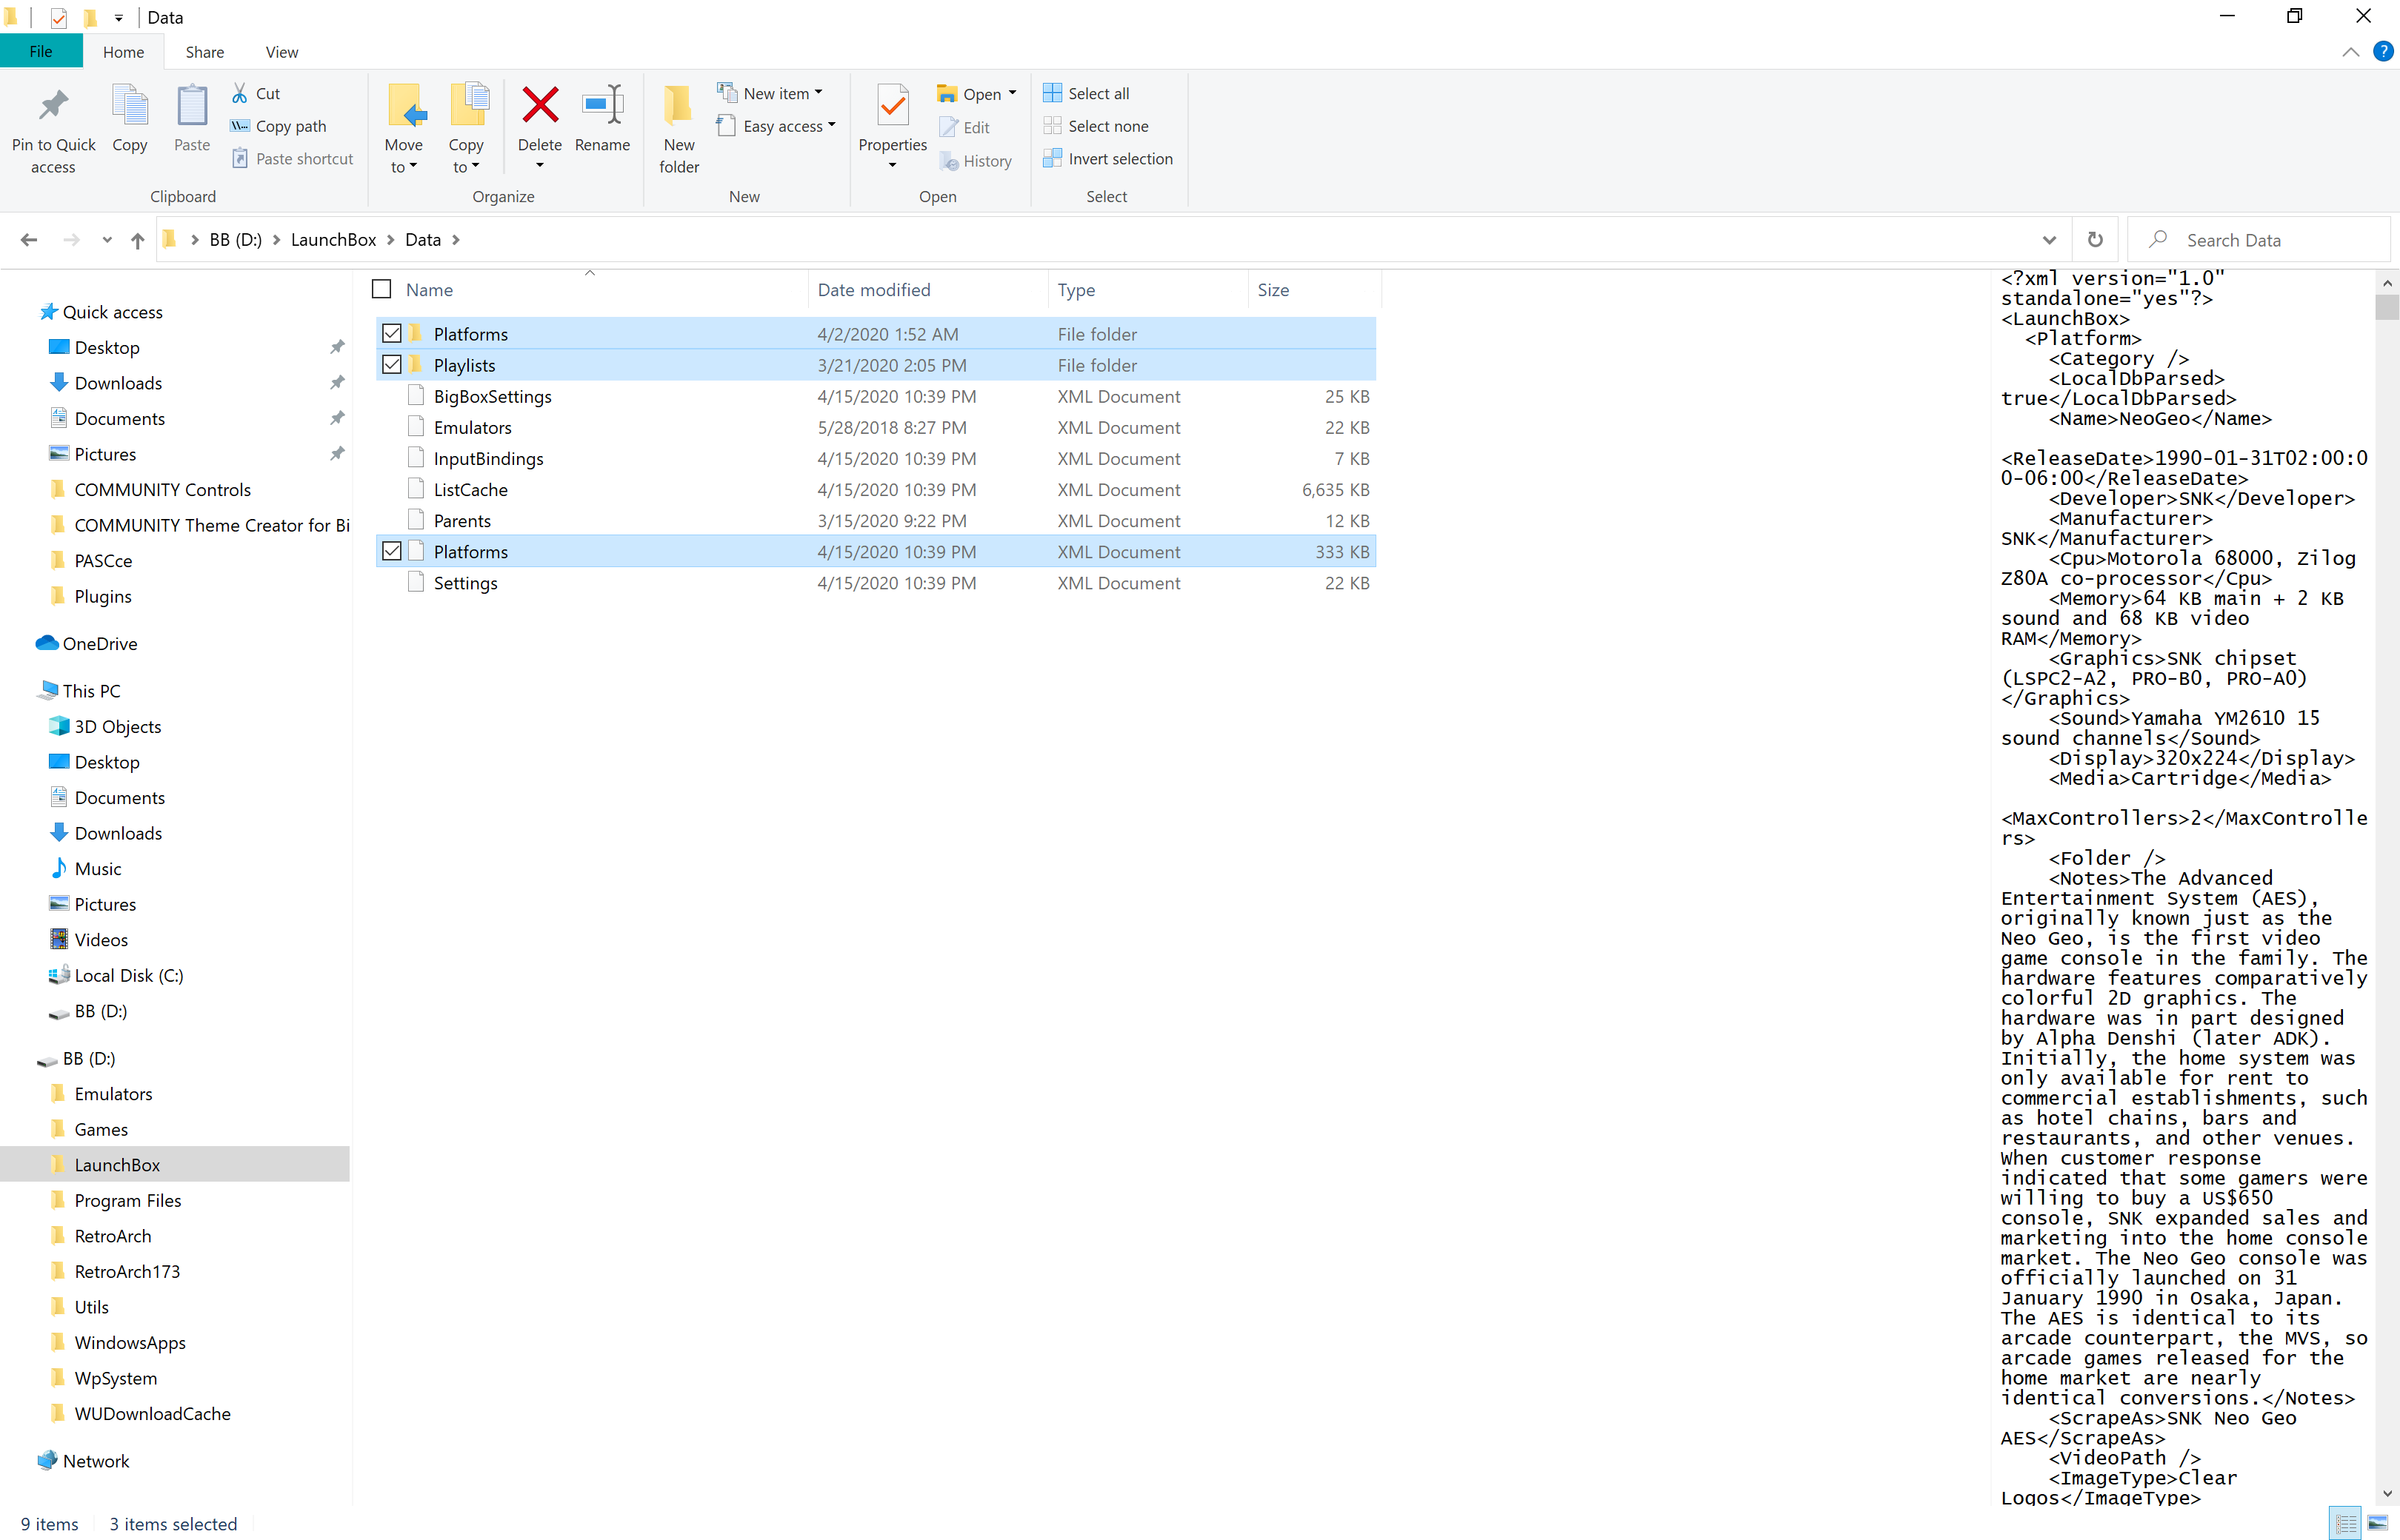The image size is (2400, 1540).
Task: Open COMMUNITY Controls in Quick access
Action: tap(162, 490)
